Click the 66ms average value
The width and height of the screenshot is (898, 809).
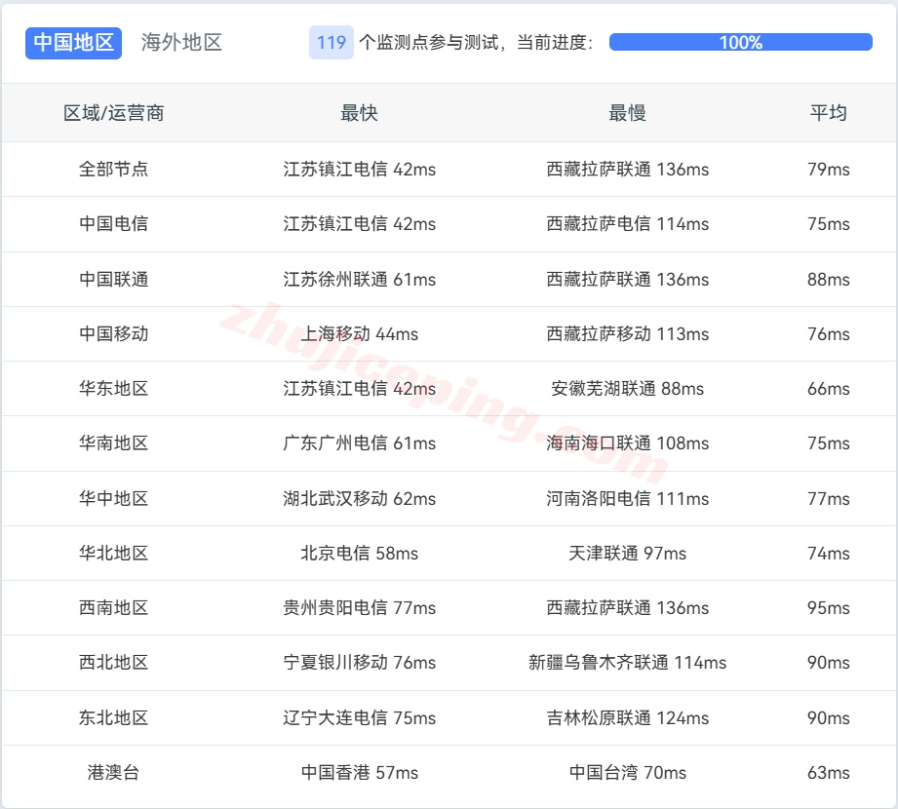coord(828,389)
